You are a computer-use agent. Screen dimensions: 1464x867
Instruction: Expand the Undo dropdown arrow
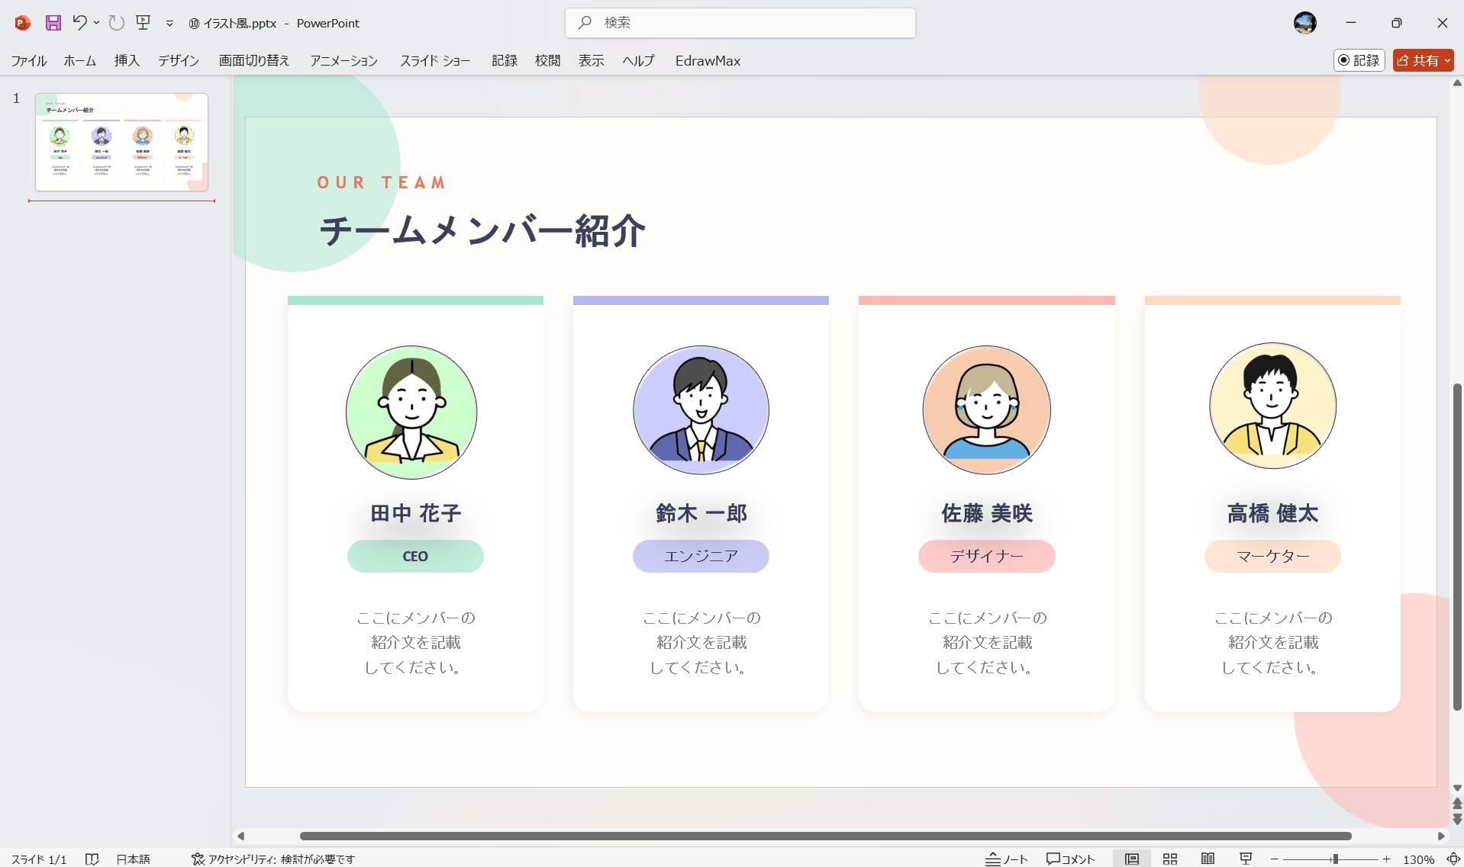click(96, 23)
